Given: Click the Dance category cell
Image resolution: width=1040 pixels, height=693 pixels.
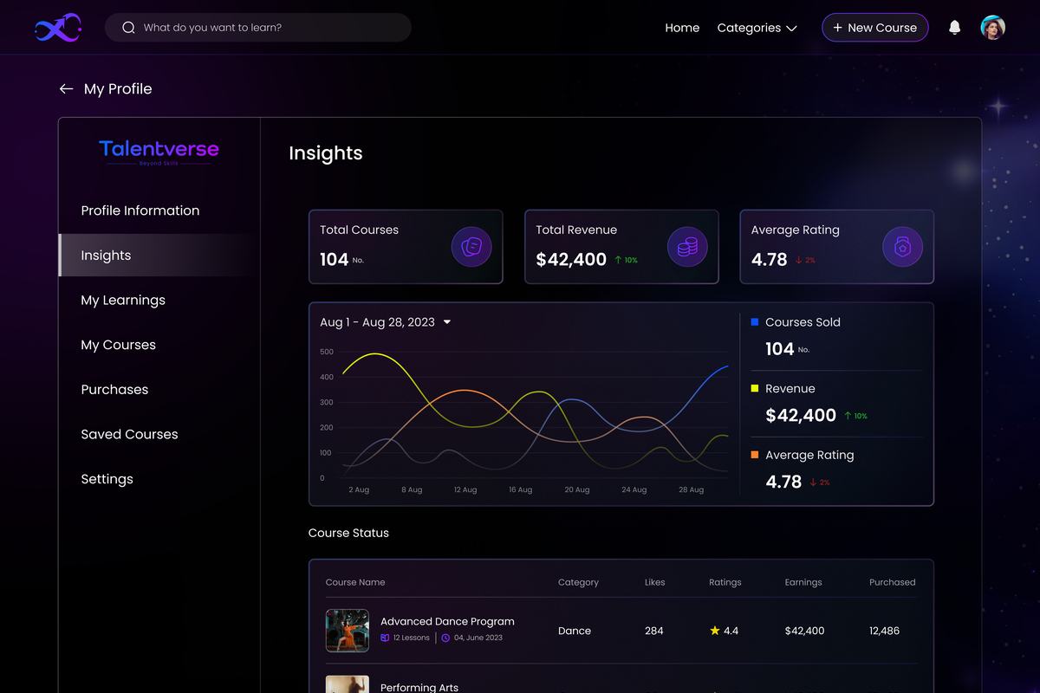Looking at the screenshot, I should click(575, 631).
